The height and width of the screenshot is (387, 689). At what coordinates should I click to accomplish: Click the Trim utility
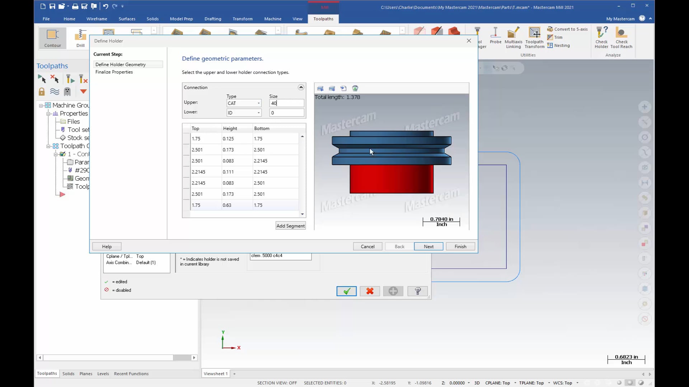[x=555, y=37]
